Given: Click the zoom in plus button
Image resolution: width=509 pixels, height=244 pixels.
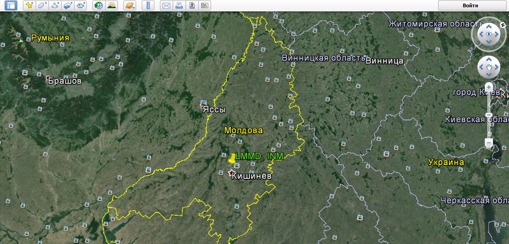Looking at the screenshot, I should coord(489,87).
